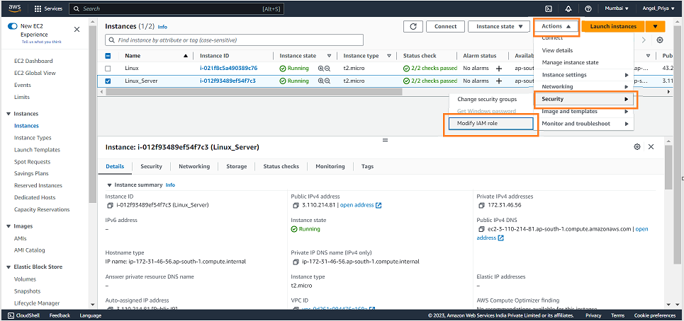Add alarm for Linux_Server instance
Screen dimensions: 684x321
498,81
